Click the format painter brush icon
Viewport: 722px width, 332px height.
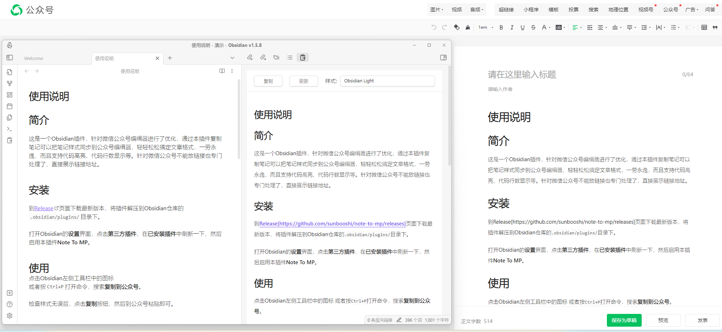(468, 27)
